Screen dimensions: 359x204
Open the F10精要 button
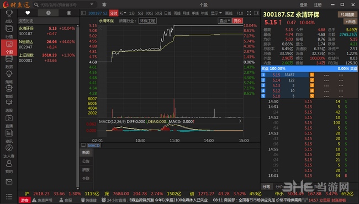click(x=347, y=15)
